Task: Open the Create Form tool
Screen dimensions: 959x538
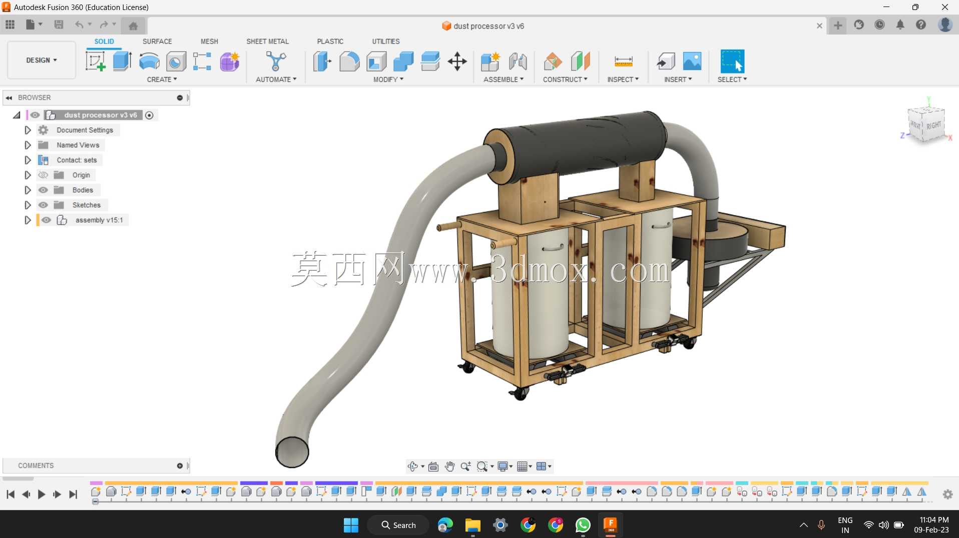Action: [x=230, y=61]
